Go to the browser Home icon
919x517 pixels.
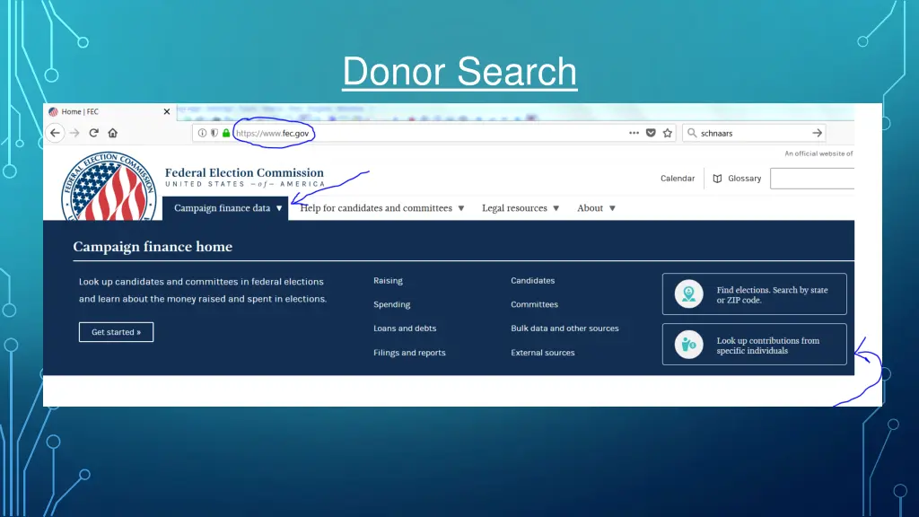pyautogui.click(x=112, y=133)
